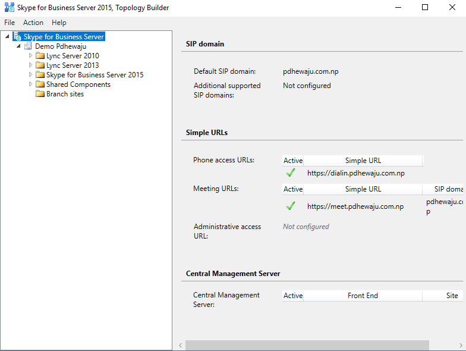Collapse the Demo Pdhewaju site node
The image size is (466, 351).
[x=19, y=46]
